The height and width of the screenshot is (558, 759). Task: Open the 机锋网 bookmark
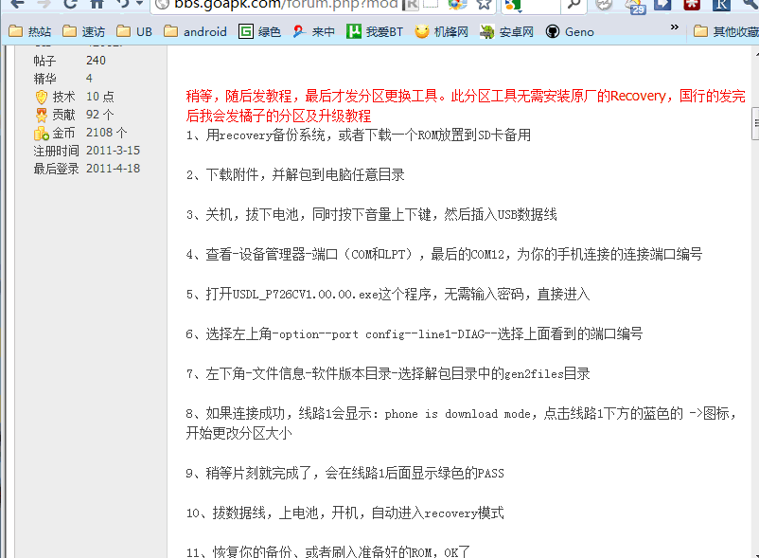coord(441,31)
